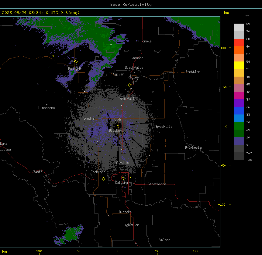Click the Strathmore label
262x255 pixels.
(157, 184)
